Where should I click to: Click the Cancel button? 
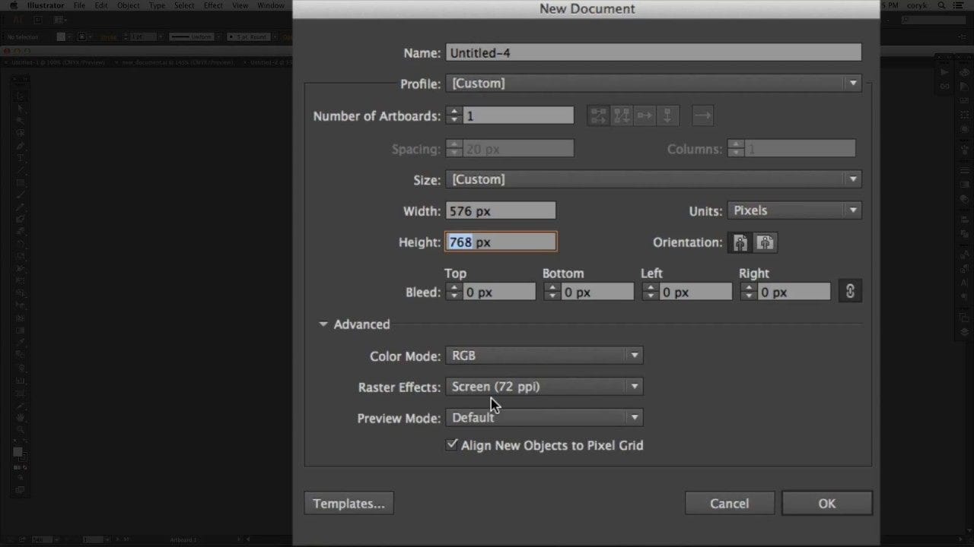[x=730, y=504]
